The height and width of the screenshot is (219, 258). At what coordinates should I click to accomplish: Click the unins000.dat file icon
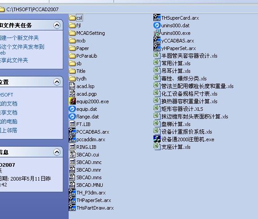pos(157,25)
